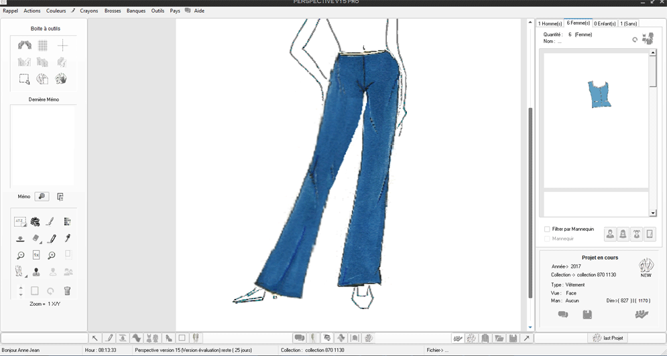Open the 0 Enfant(s) tab
The width and height of the screenshot is (667, 356).
coord(604,23)
